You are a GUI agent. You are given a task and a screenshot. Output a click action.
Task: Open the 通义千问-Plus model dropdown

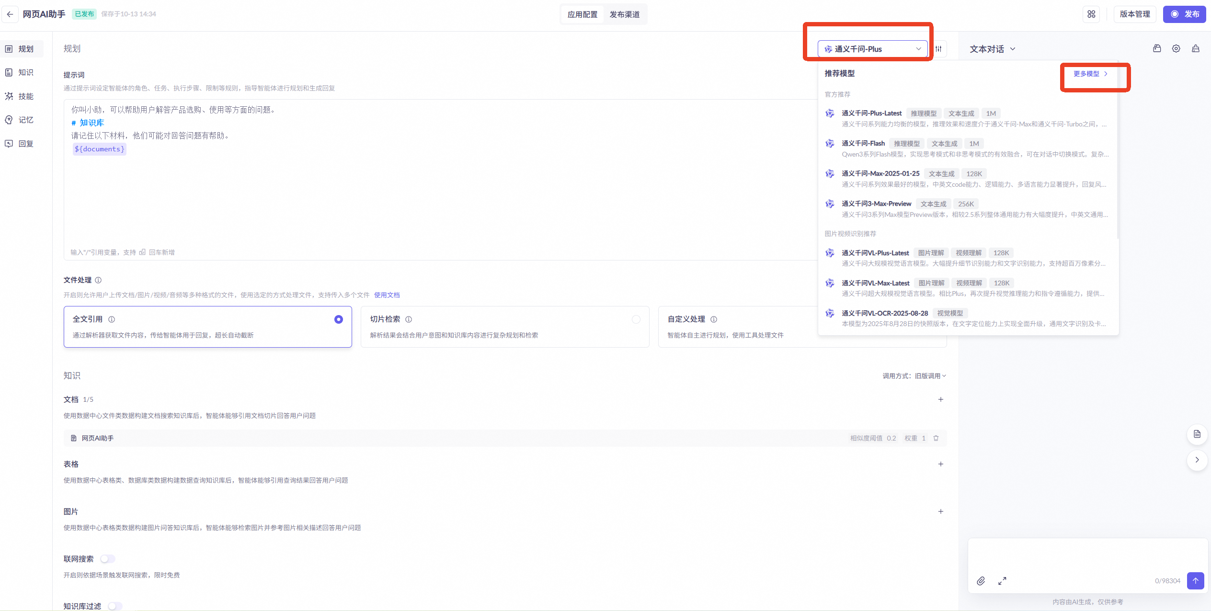pyautogui.click(x=872, y=49)
